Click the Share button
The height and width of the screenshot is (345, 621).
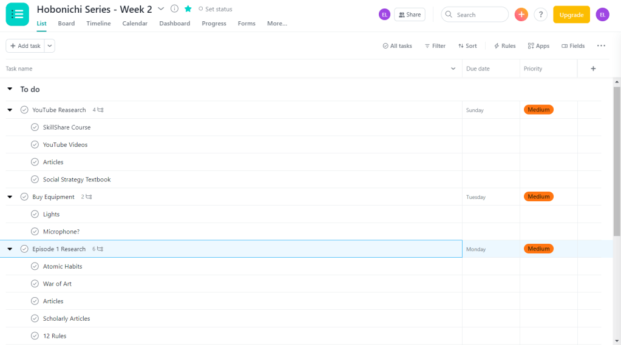pyautogui.click(x=410, y=15)
